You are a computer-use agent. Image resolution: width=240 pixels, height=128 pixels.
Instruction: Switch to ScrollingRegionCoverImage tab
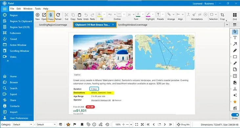click(x=53, y=25)
